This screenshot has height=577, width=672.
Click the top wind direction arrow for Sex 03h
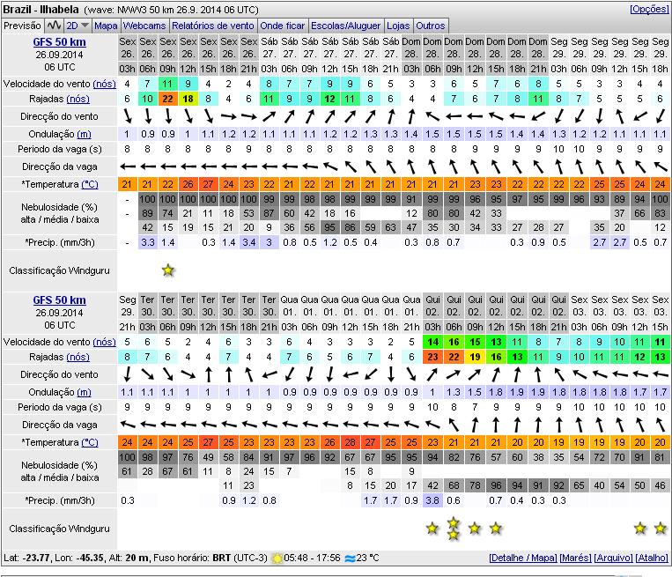pyautogui.click(x=128, y=116)
